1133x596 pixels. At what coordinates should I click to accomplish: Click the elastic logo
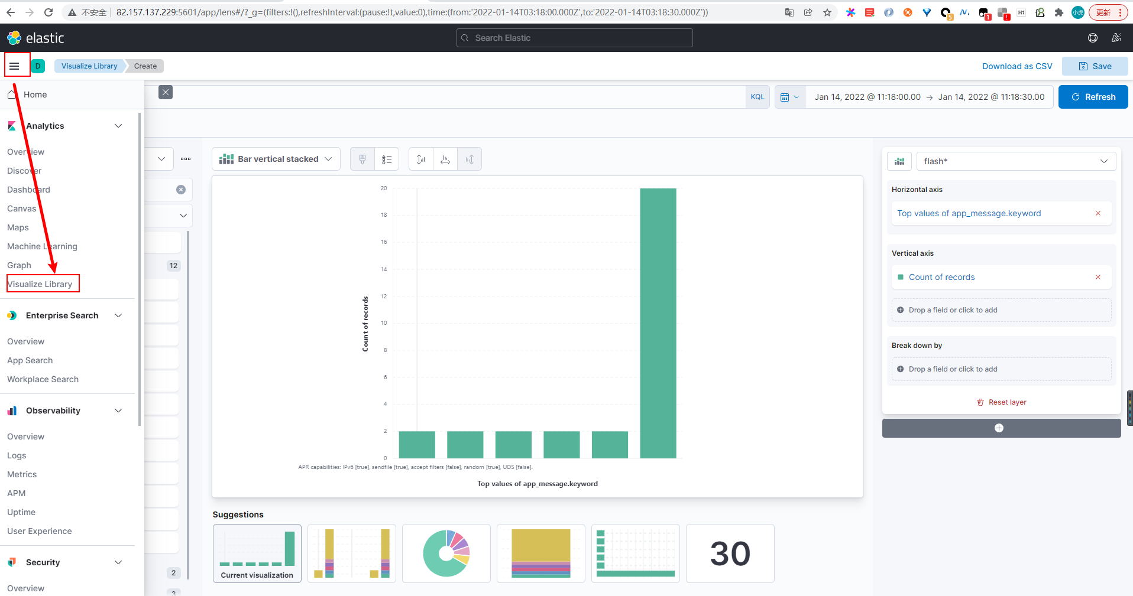(x=35, y=38)
